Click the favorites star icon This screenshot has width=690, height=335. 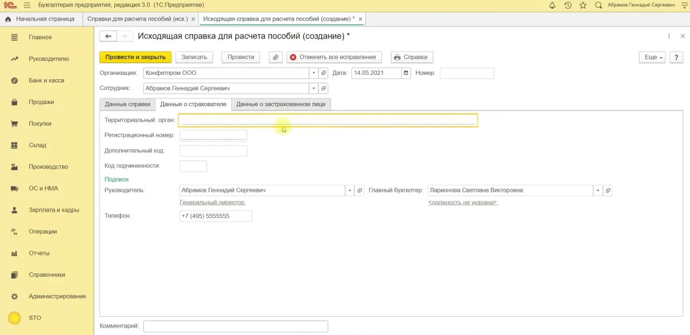click(x=583, y=5)
